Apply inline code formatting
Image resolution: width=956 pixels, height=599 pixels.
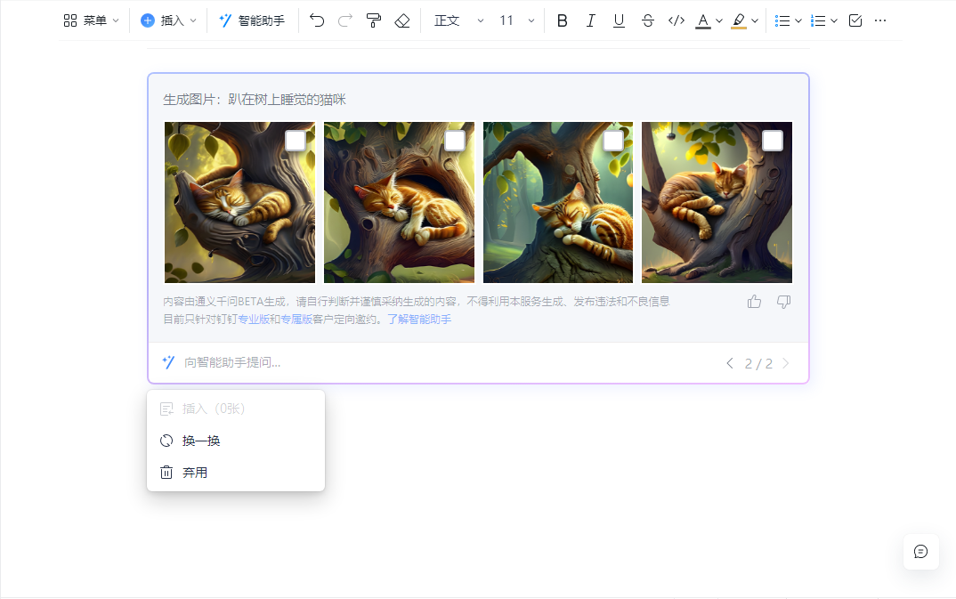pyautogui.click(x=676, y=20)
